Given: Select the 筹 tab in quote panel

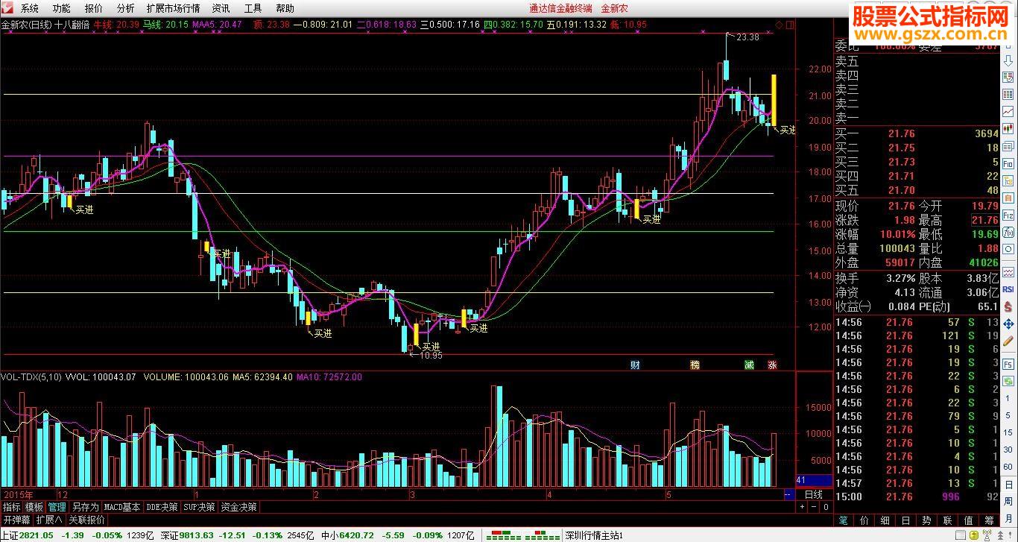Looking at the screenshot, I should tap(989, 520).
